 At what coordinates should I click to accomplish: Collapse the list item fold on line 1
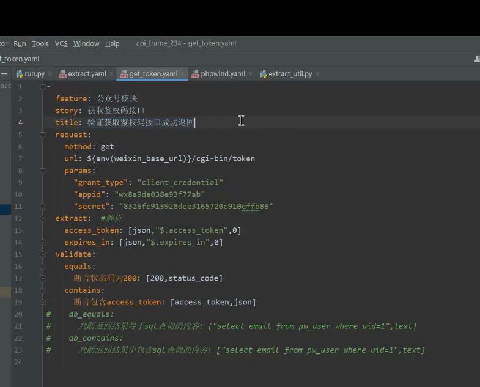click(43, 87)
